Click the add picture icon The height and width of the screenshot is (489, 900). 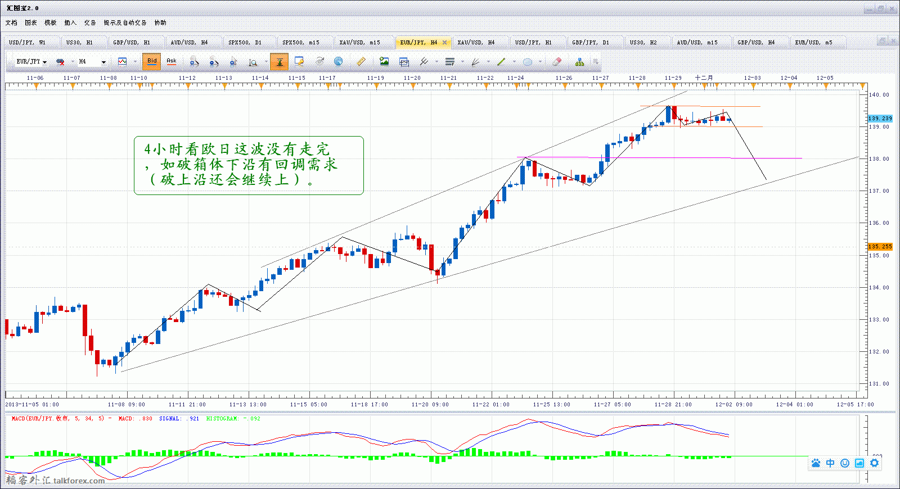tap(384, 61)
